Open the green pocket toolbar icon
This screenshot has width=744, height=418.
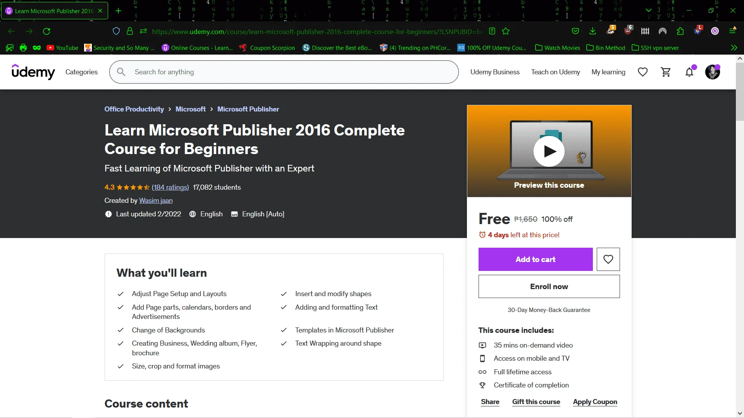pyautogui.click(x=575, y=31)
